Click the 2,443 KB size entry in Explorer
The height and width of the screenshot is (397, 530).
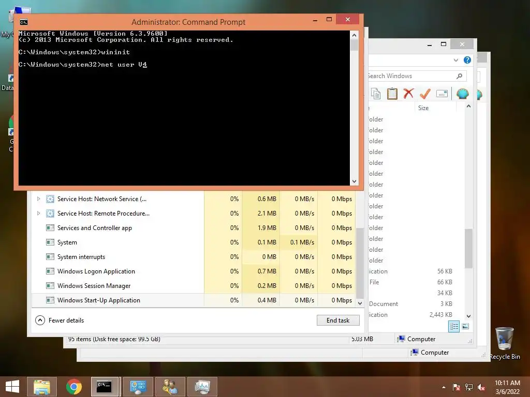pyautogui.click(x=441, y=315)
